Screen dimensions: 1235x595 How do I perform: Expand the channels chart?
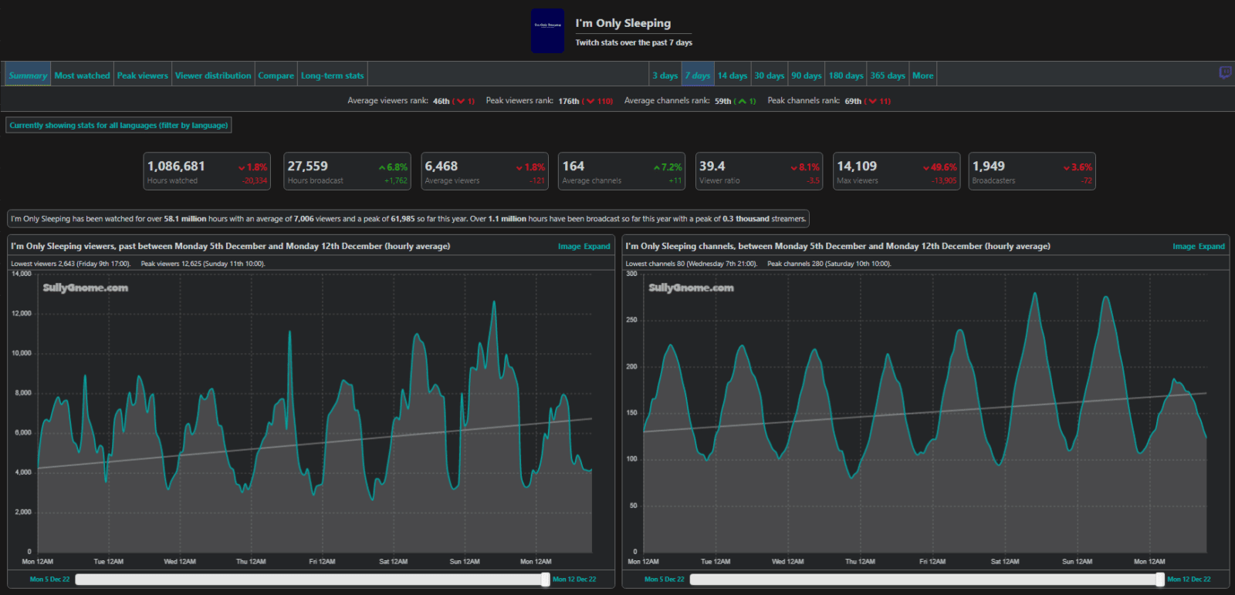(1211, 247)
